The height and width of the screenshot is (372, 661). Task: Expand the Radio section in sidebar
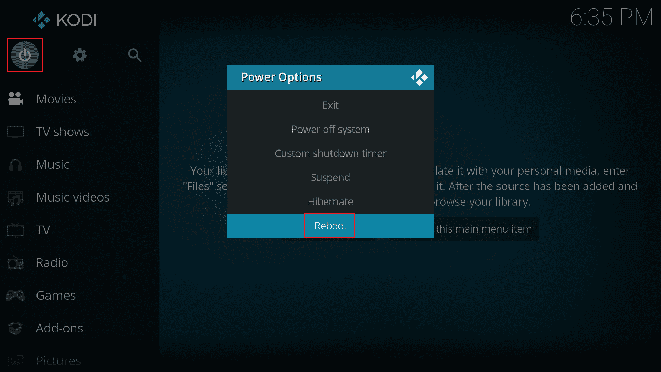click(51, 262)
